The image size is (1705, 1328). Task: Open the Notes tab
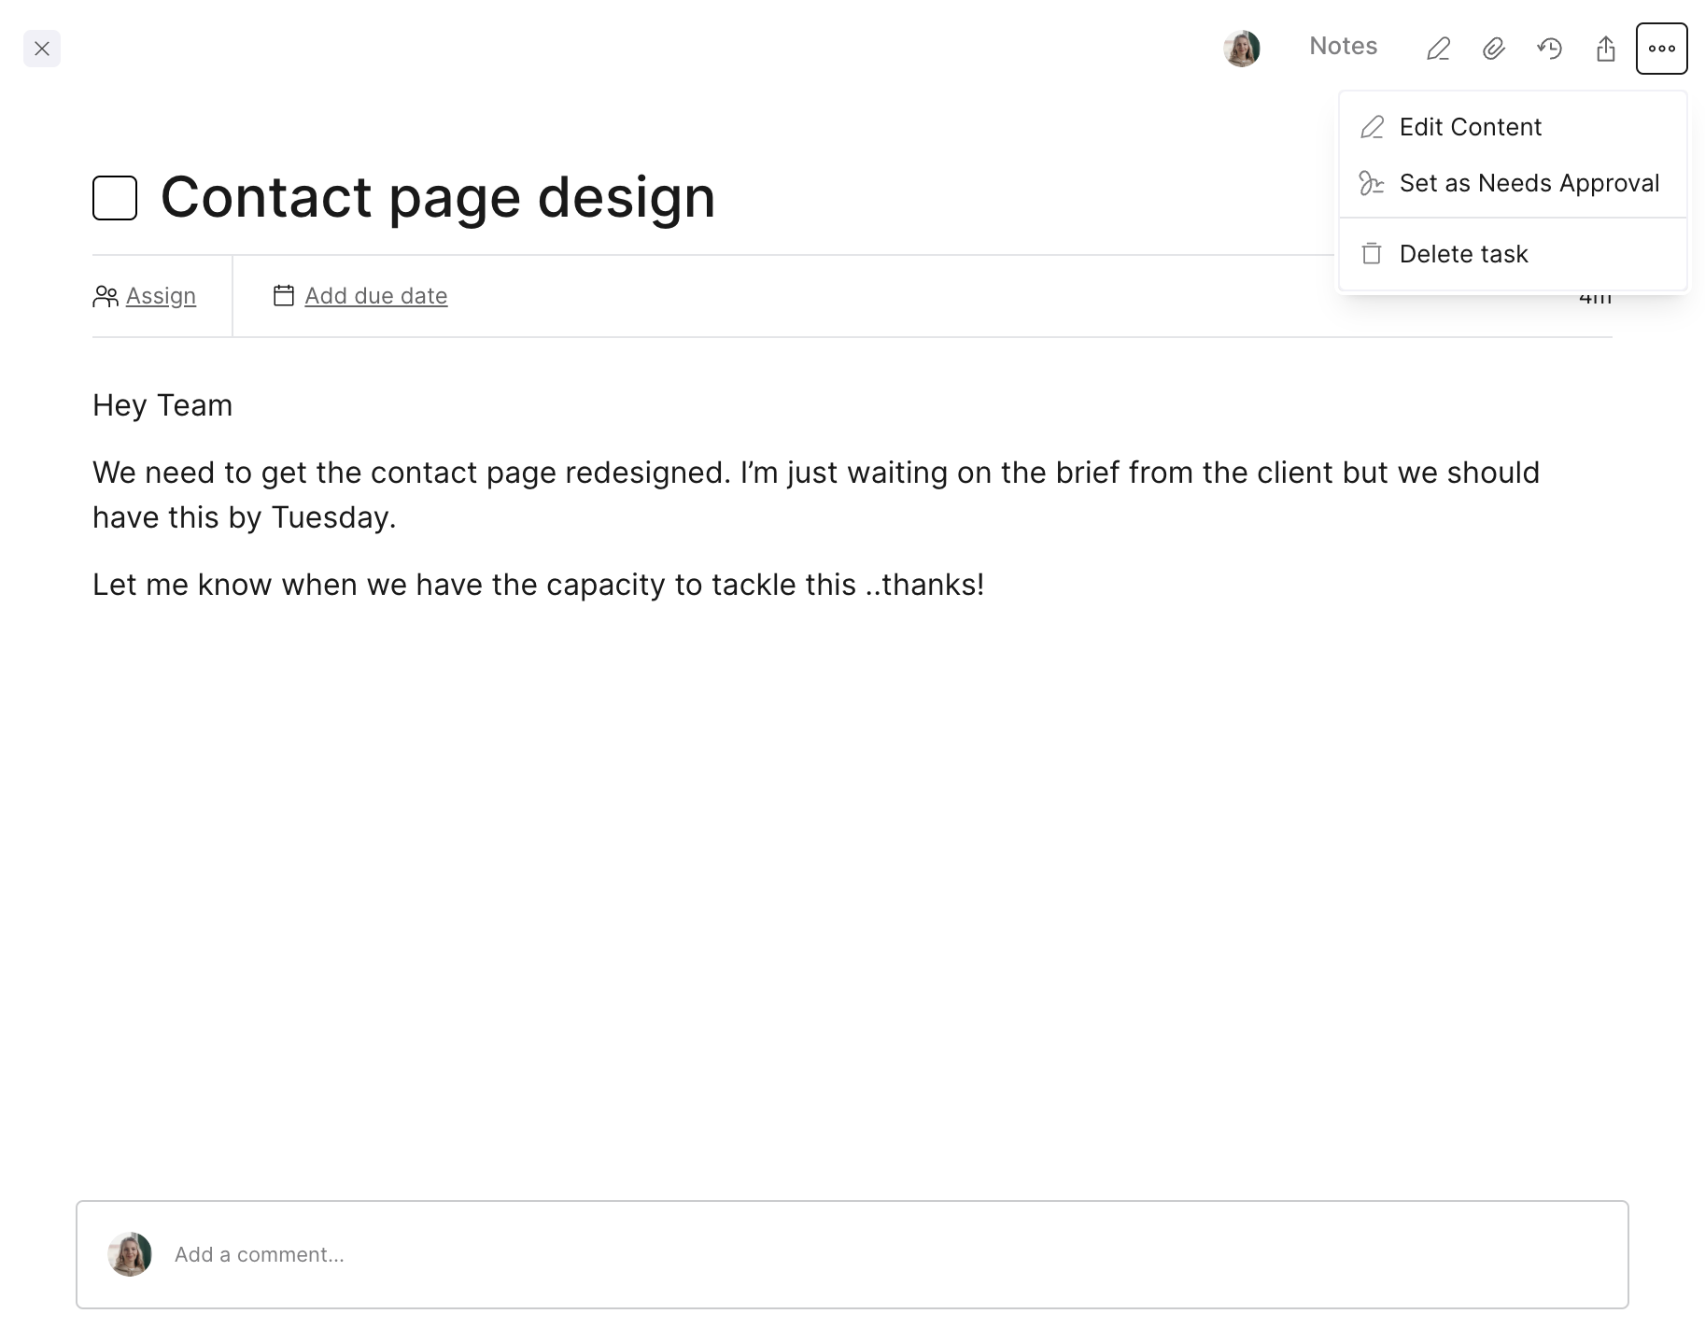click(x=1343, y=47)
